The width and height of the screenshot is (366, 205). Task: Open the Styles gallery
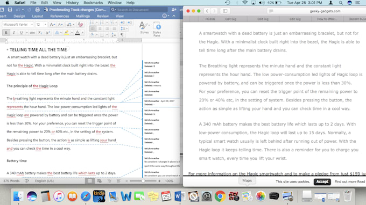144,28
